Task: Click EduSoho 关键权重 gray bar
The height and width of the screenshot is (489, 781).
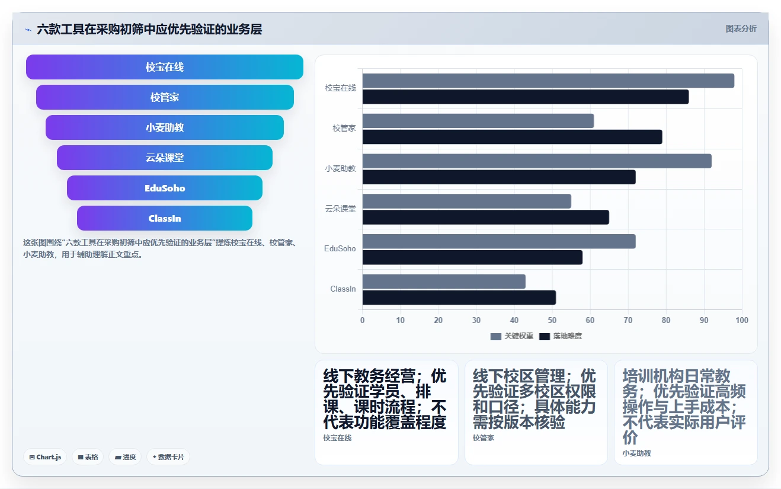Action: click(499, 241)
